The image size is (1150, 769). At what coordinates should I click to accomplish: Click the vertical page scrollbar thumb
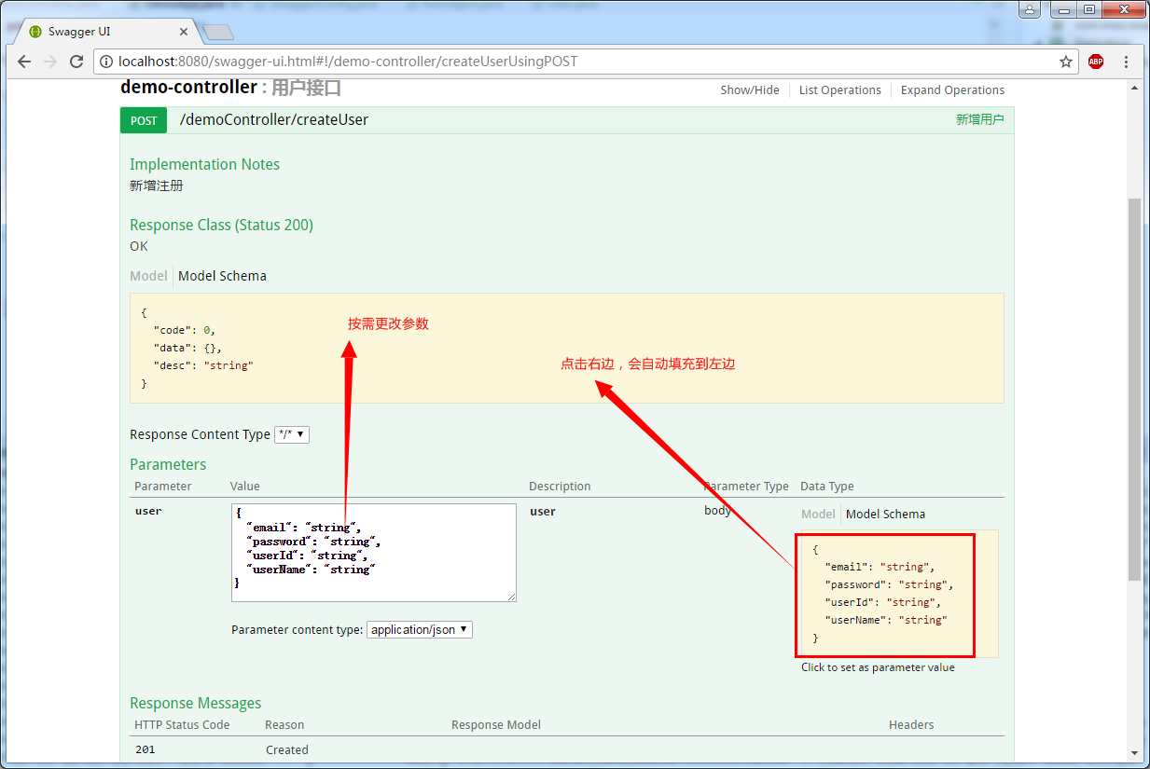[x=1135, y=389]
